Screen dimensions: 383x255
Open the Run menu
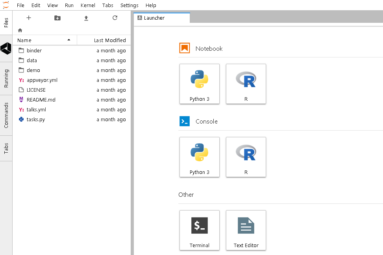click(x=69, y=6)
